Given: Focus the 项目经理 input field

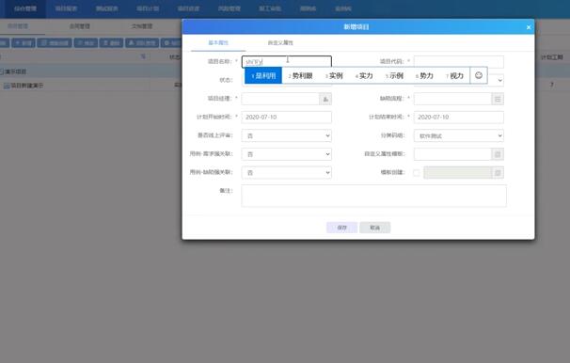Looking at the screenshot, I should tap(280, 99).
